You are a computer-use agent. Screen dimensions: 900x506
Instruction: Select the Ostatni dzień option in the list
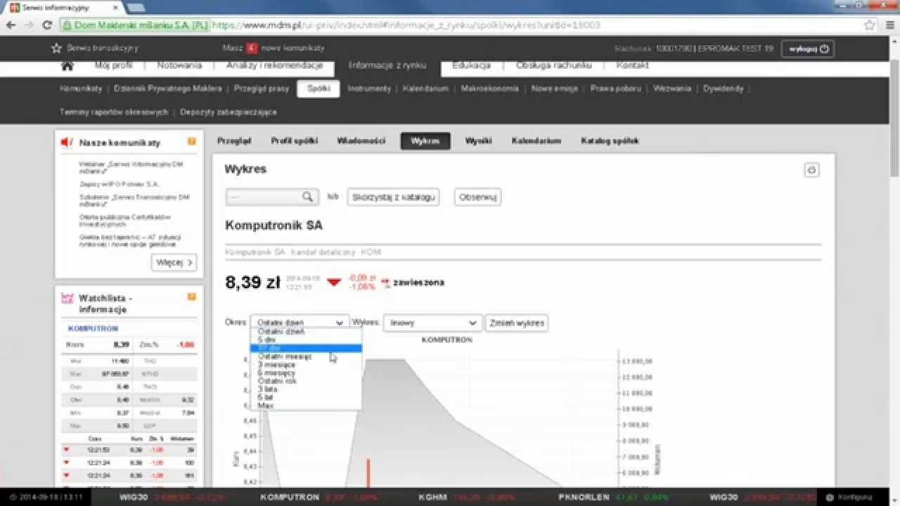click(307, 332)
